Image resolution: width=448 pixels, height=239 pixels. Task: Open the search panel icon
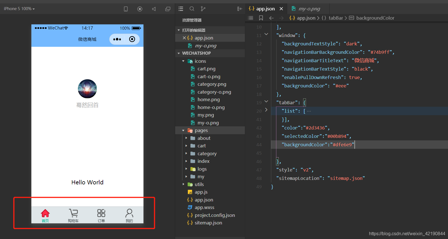tap(192, 9)
